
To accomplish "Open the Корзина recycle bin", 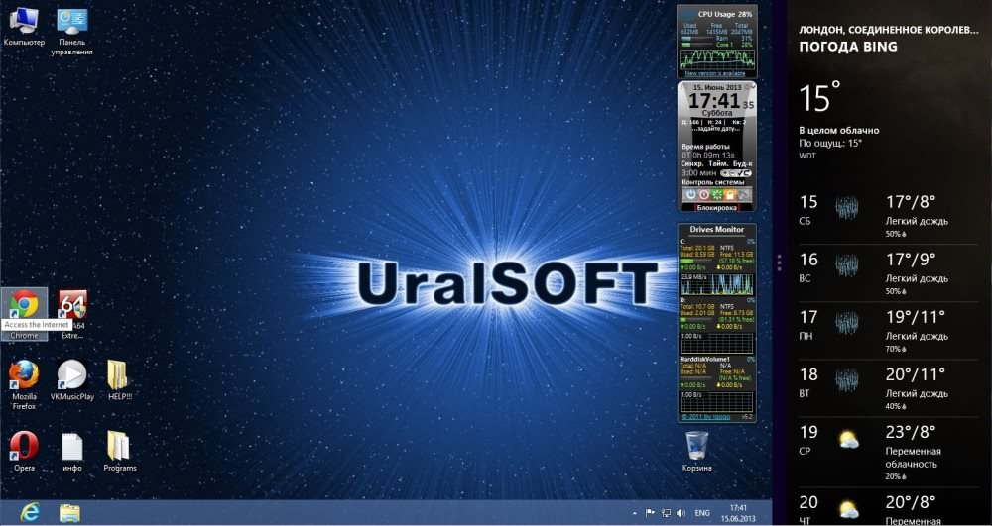I will [696, 446].
